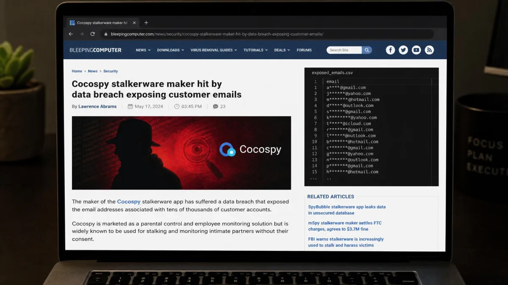
Task: Open author Lawrence Abrams profile
Action: 97,106
